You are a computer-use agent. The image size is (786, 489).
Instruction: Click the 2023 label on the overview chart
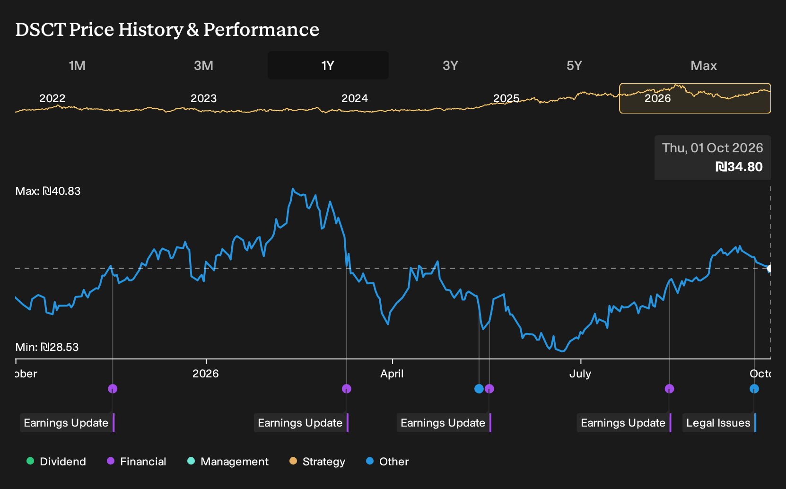(203, 98)
